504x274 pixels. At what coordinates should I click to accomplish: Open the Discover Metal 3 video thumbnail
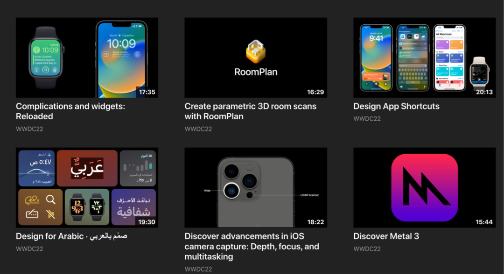(x=425, y=187)
